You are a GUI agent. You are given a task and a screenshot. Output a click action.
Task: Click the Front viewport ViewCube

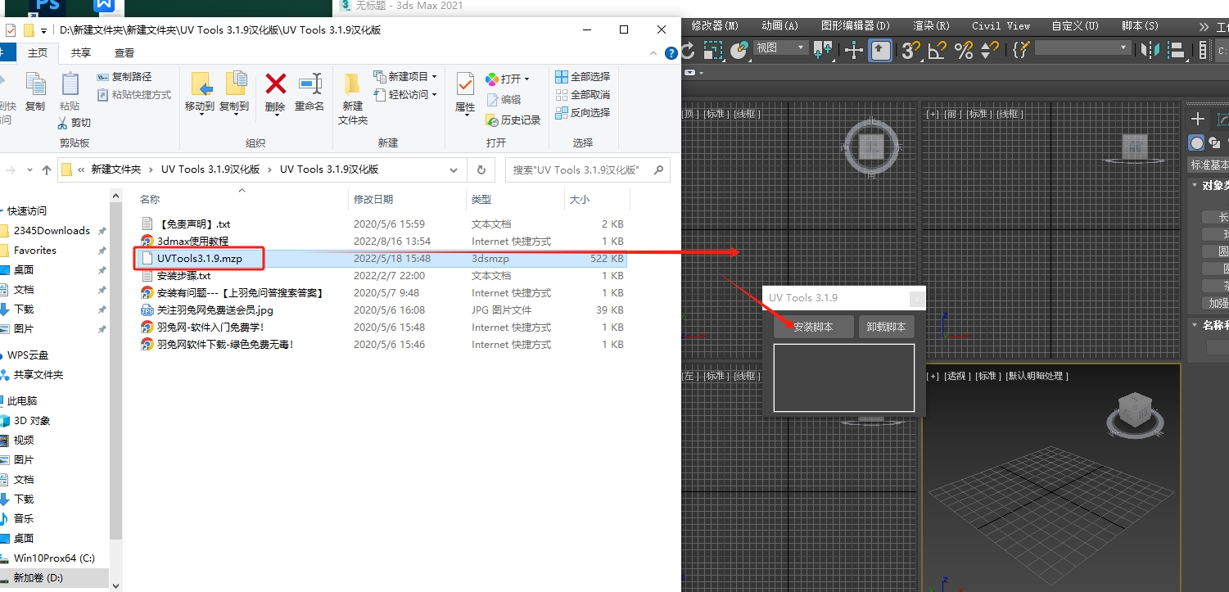click(x=1136, y=147)
